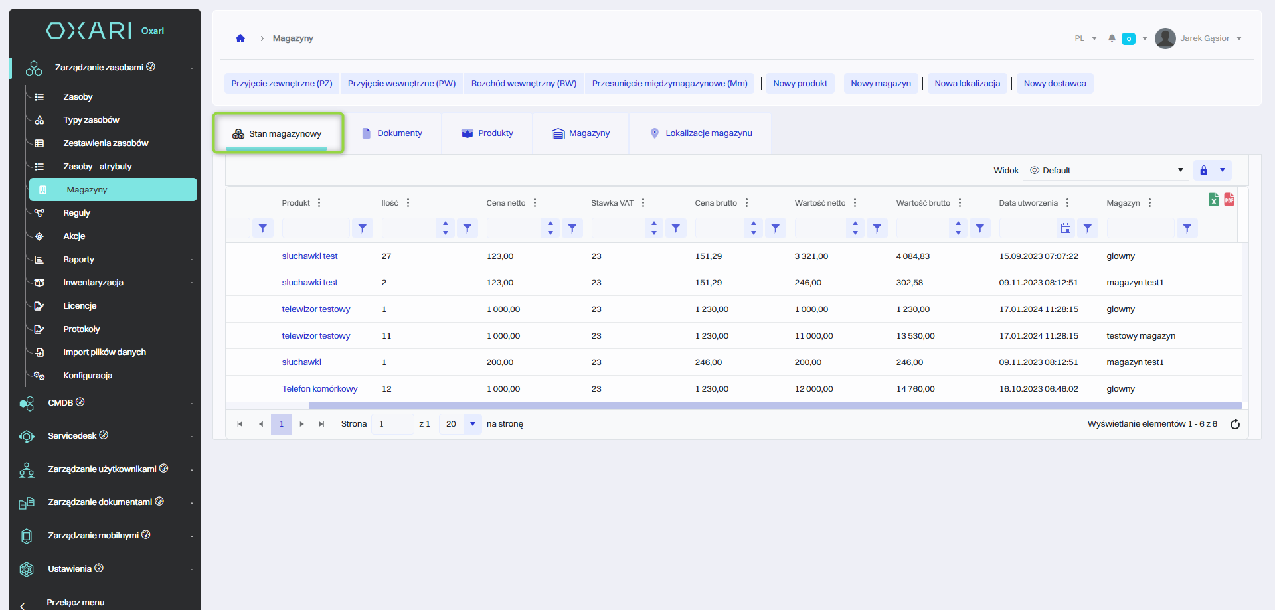Open the Widok Default dropdown
1275x610 pixels.
click(1106, 171)
